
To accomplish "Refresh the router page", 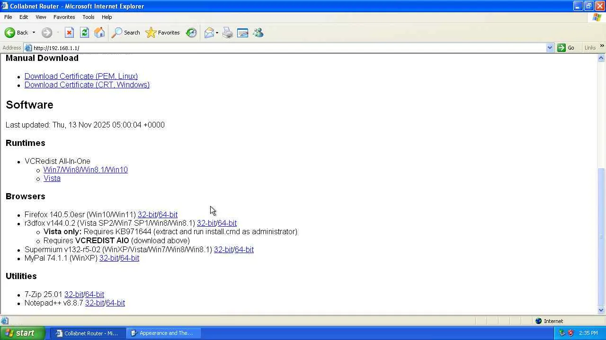I will (84, 33).
